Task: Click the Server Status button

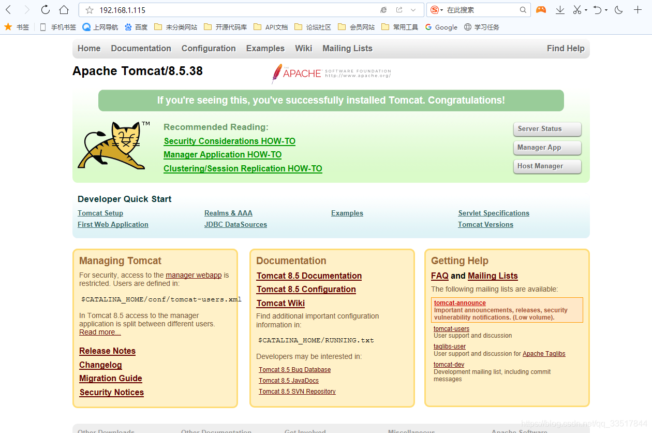Action: (x=547, y=129)
